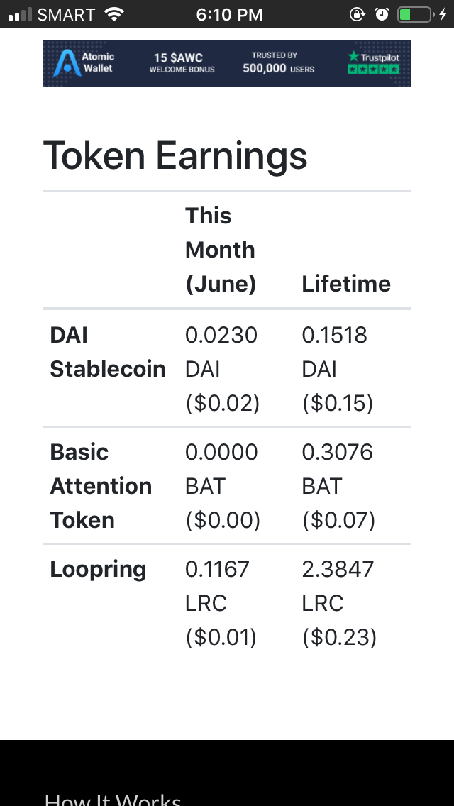
Task: Tap the charging bolt icon
Action: click(x=443, y=14)
